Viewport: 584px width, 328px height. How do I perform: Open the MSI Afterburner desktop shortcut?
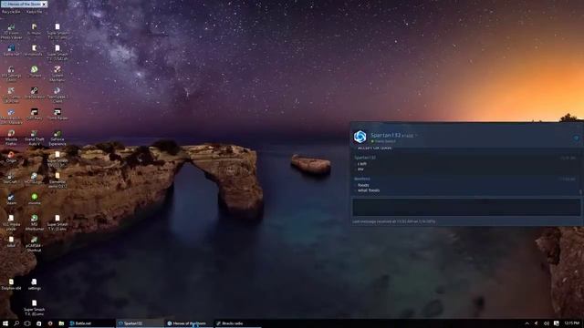click(x=35, y=222)
